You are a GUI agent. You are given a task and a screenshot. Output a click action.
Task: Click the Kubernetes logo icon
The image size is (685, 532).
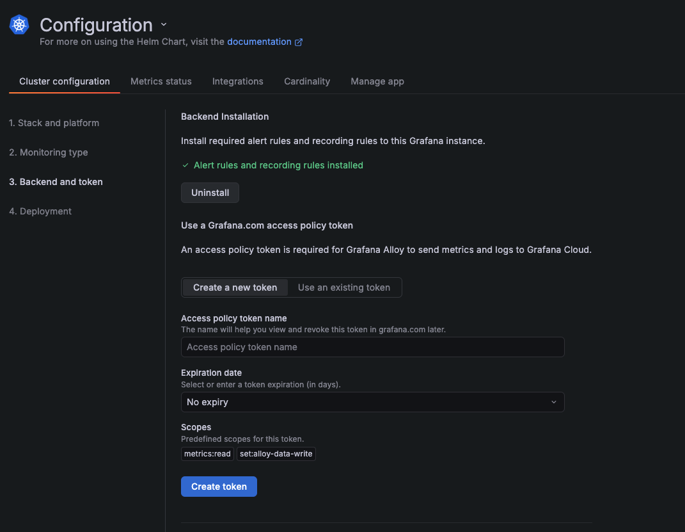[20, 25]
